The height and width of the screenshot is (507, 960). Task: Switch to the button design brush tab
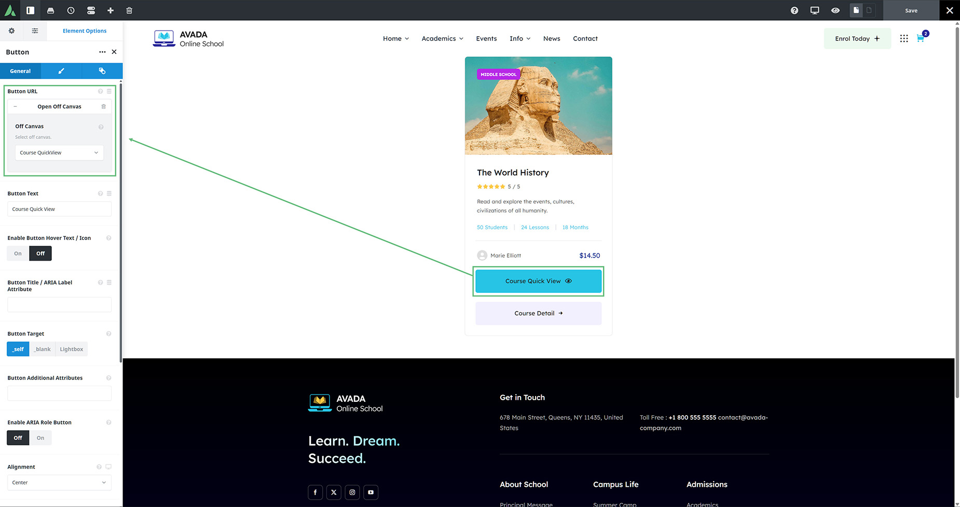point(61,71)
